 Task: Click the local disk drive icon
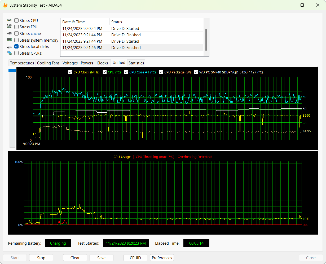point(9,47)
